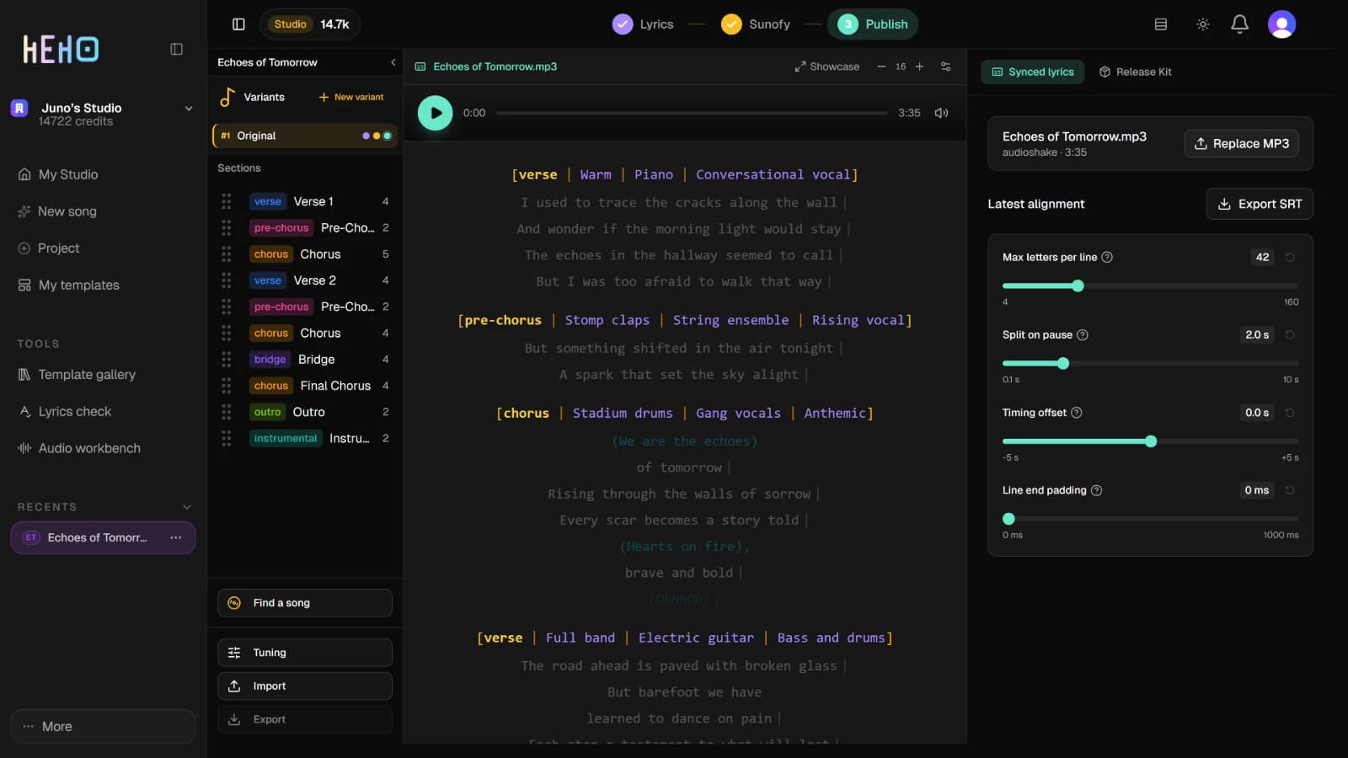Viewport: 1348px width, 758px height.
Task: Enable Showcase mode
Action: pyautogui.click(x=826, y=67)
